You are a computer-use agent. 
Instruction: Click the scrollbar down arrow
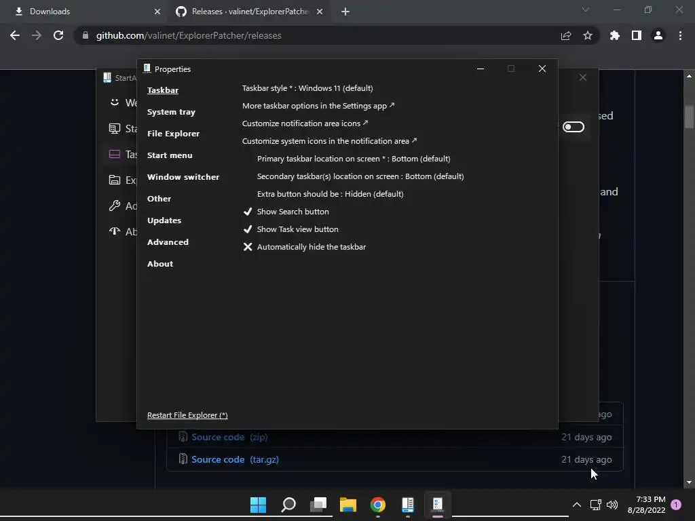tap(689, 482)
